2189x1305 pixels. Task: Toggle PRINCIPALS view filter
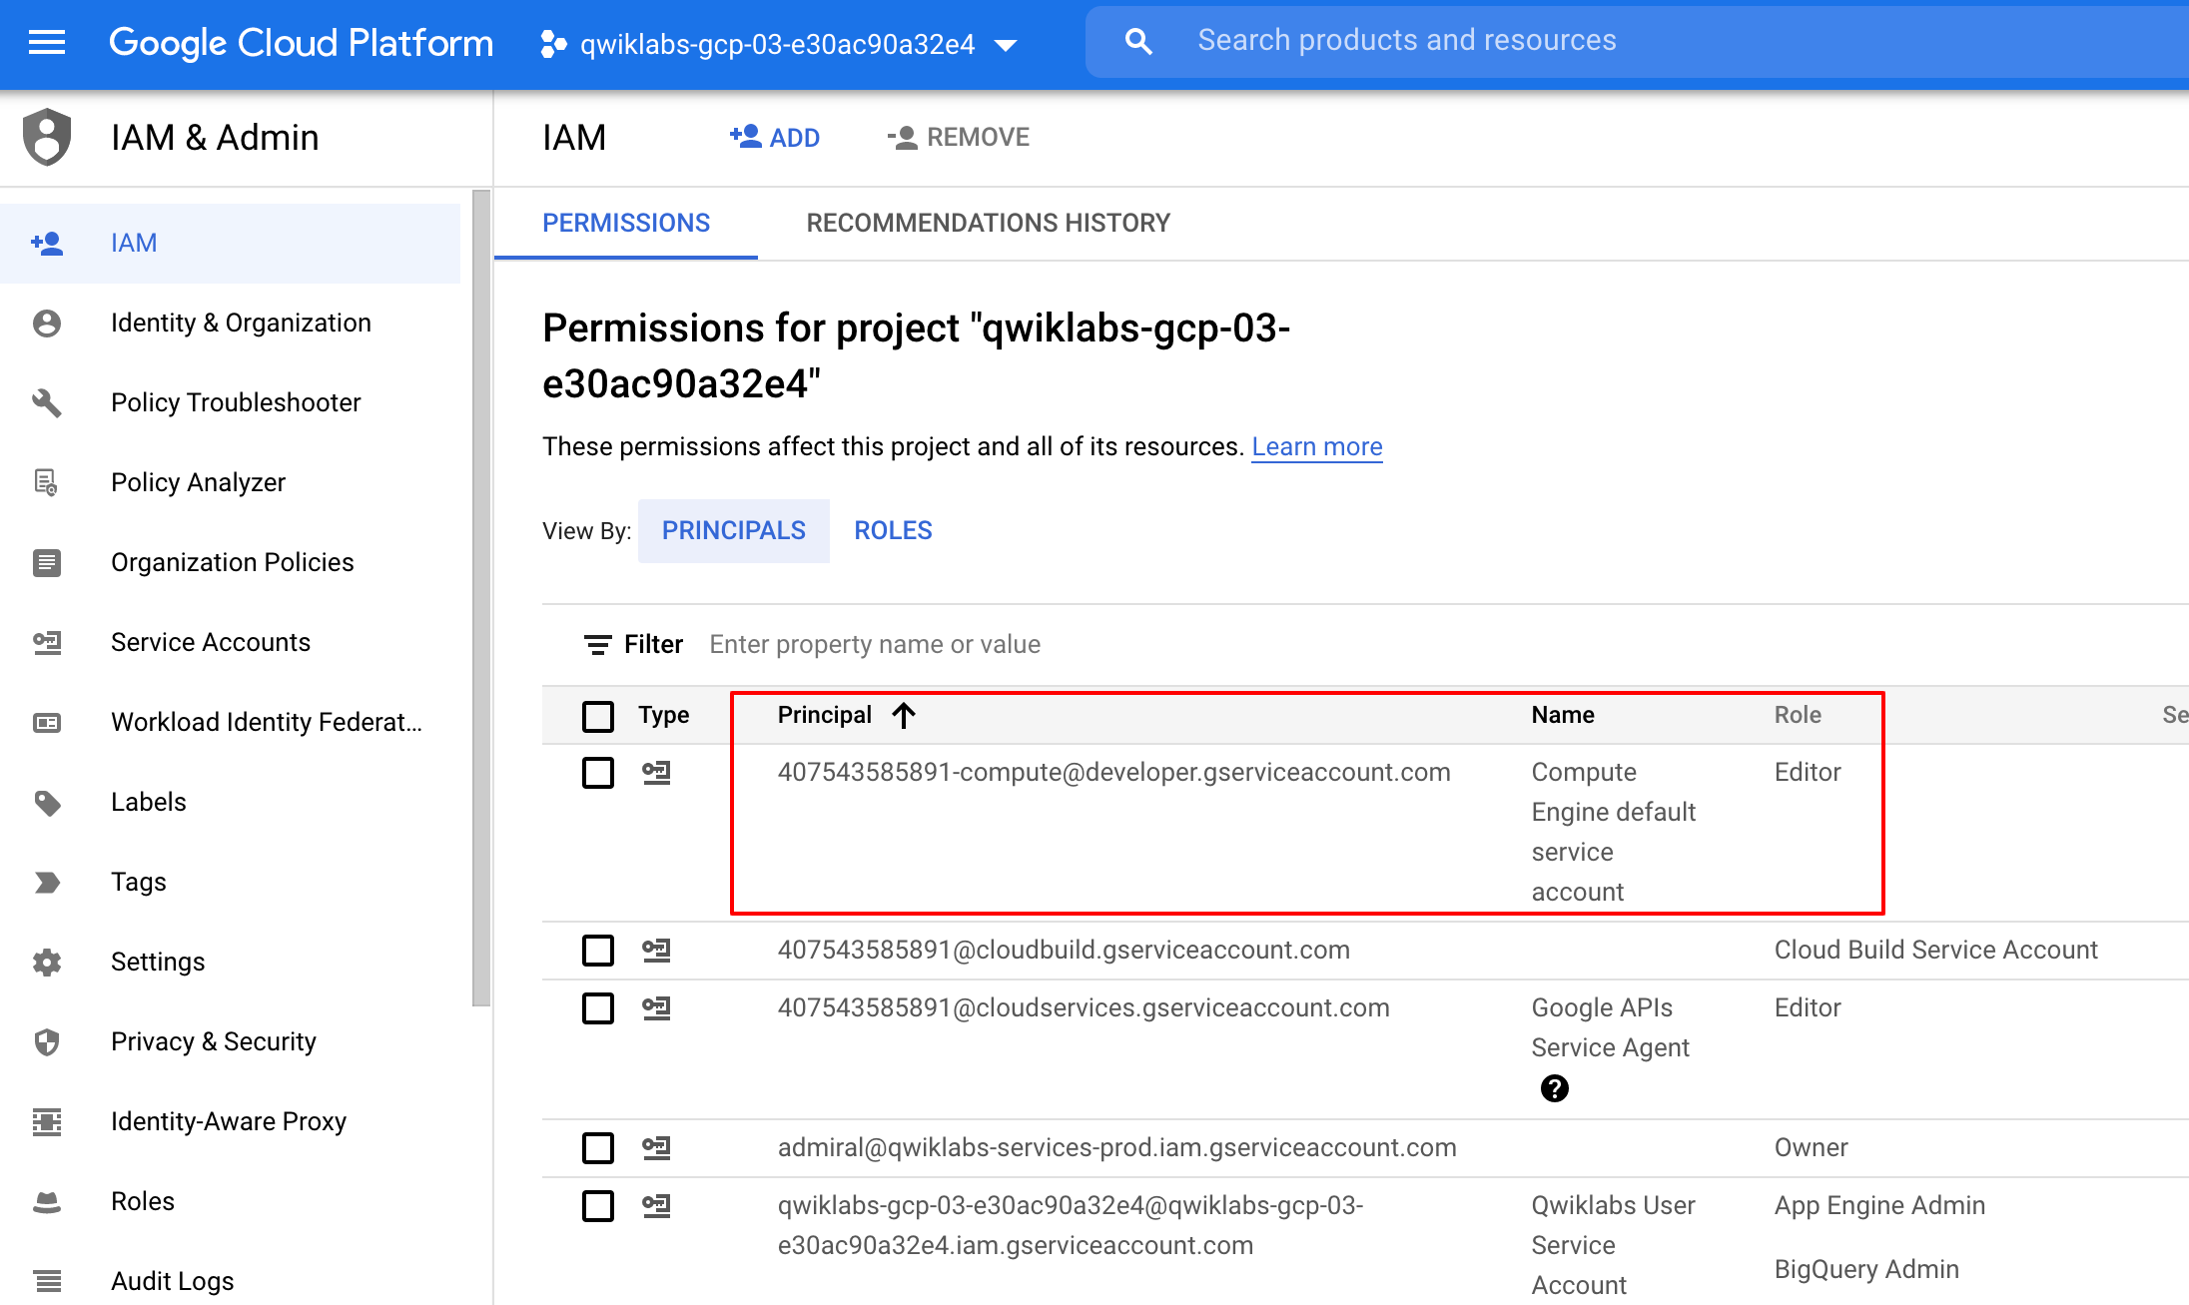(x=730, y=531)
